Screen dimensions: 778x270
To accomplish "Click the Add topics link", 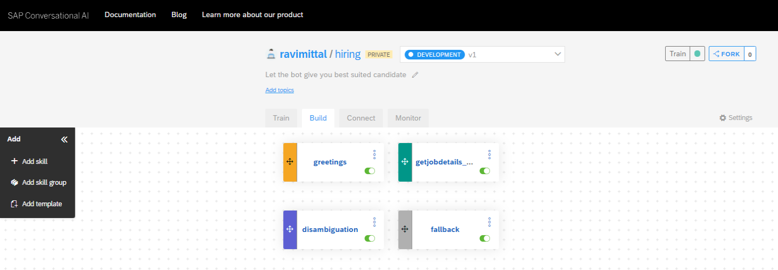I will tap(279, 90).
